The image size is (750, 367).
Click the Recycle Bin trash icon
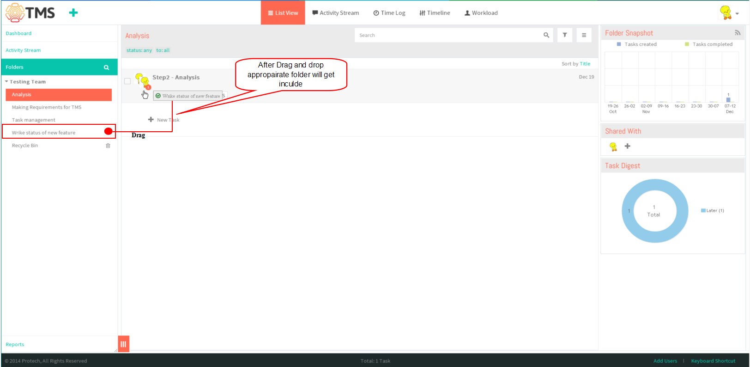point(108,146)
